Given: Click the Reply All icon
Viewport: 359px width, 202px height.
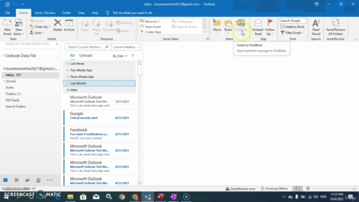Looking at the screenshot, I should [x=96, y=23].
